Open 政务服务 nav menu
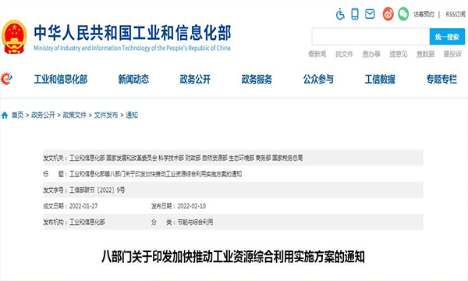This screenshot has width=468, height=281. (257, 79)
